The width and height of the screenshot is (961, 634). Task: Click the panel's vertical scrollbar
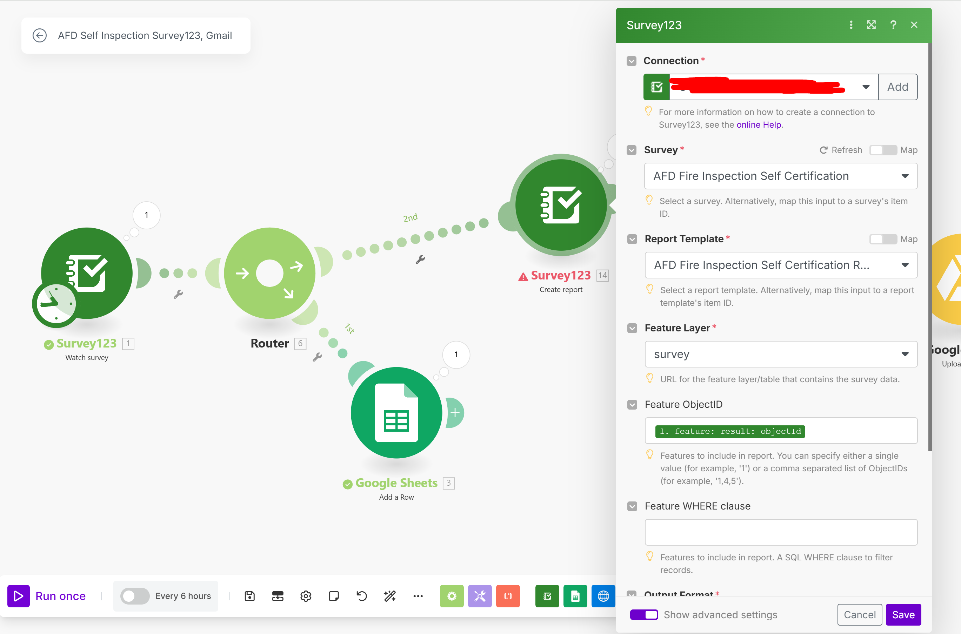click(x=929, y=247)
